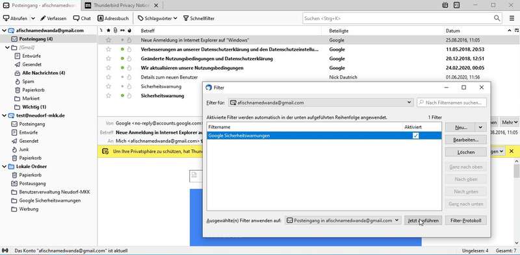Open the Filter für account dropdown

pos(320,103)
